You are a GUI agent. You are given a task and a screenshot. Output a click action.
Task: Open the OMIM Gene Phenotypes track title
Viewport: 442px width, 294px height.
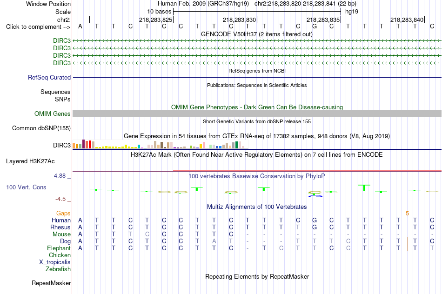(257, 107)
